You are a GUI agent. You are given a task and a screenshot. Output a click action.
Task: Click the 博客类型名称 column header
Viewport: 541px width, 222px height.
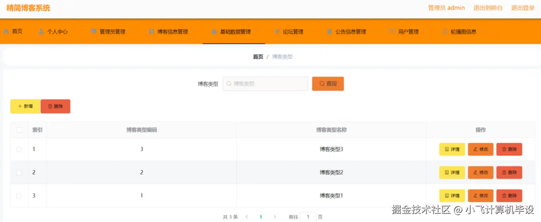331,130
